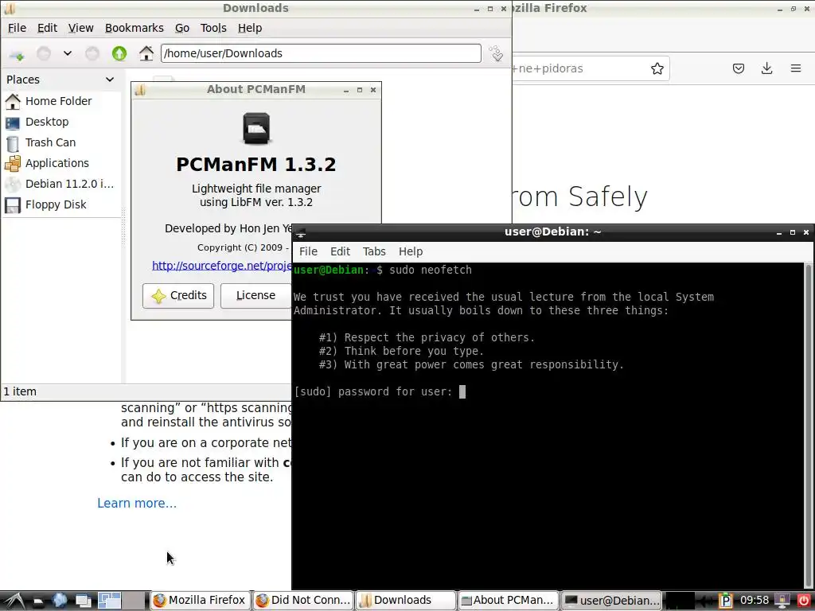The width and height of the screenshot is (815, 611).
Task: Bookmark page with Firefox star icon
Action: pyautogui.click(x=657, y=68)
